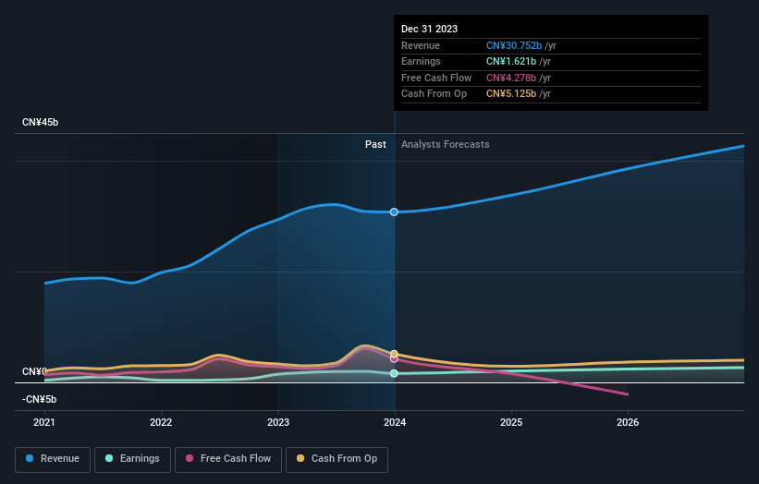This screenshot has height=484, width=759.
Task: Click the Earnings row label in tooltip
Action: pyautogui.click(x=421, y=61)
